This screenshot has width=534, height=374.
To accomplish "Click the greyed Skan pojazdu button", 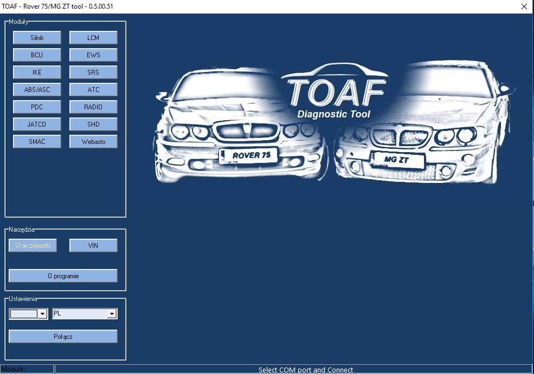I will (x=33, y=246).
